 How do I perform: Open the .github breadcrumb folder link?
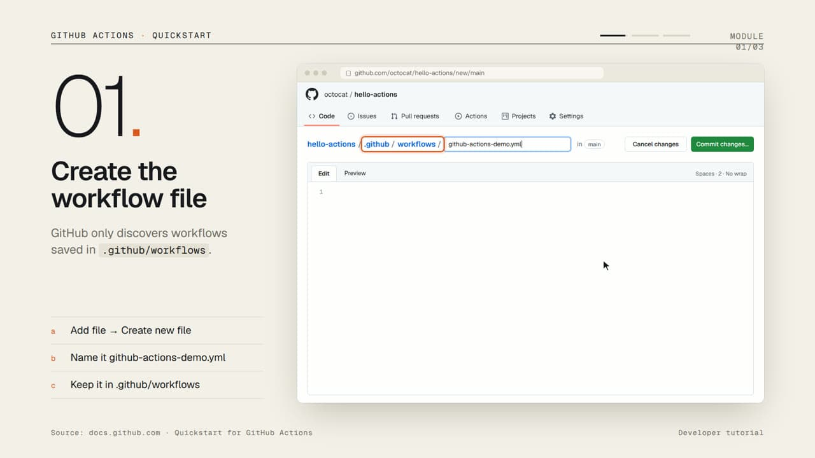pos(376,144)
